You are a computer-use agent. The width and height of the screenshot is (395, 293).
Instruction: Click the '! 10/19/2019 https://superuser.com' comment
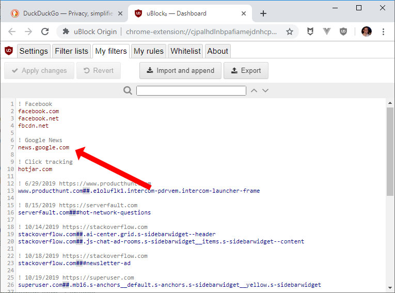[x=76, y=277]
